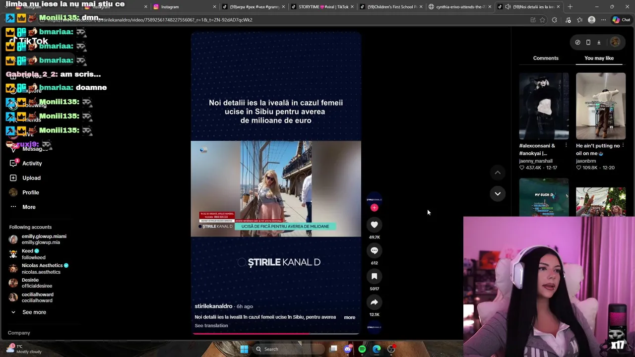Open the 'He ain't putting no oil' thumbnail

(601, 106)
